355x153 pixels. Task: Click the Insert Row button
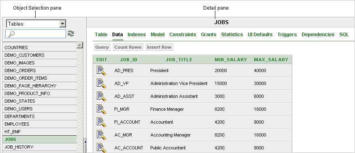click(x=159, y=47)
